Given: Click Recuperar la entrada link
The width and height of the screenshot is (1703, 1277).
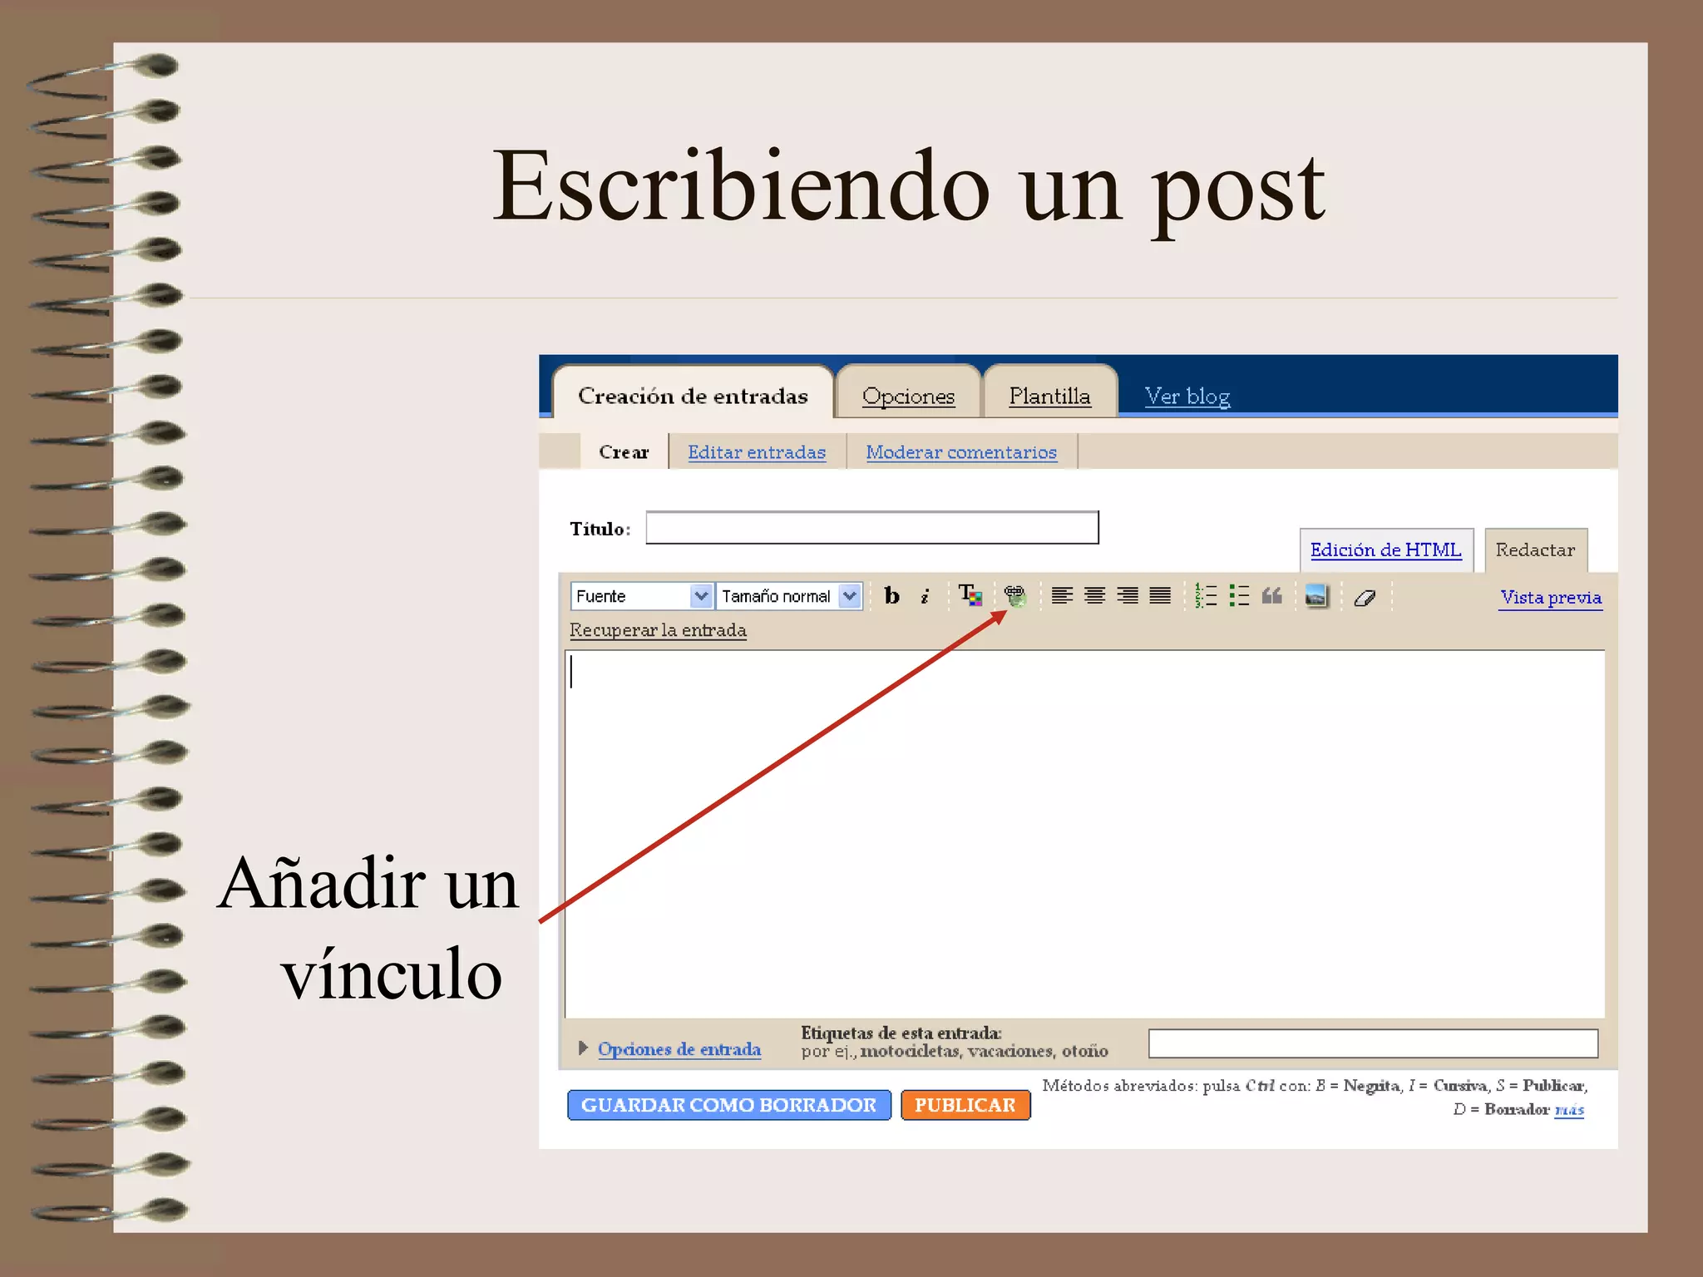Looking at the screenshot, I should (658, 630).
